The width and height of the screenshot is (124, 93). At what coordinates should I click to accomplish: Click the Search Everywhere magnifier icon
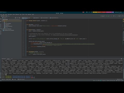tap(123, 16)
